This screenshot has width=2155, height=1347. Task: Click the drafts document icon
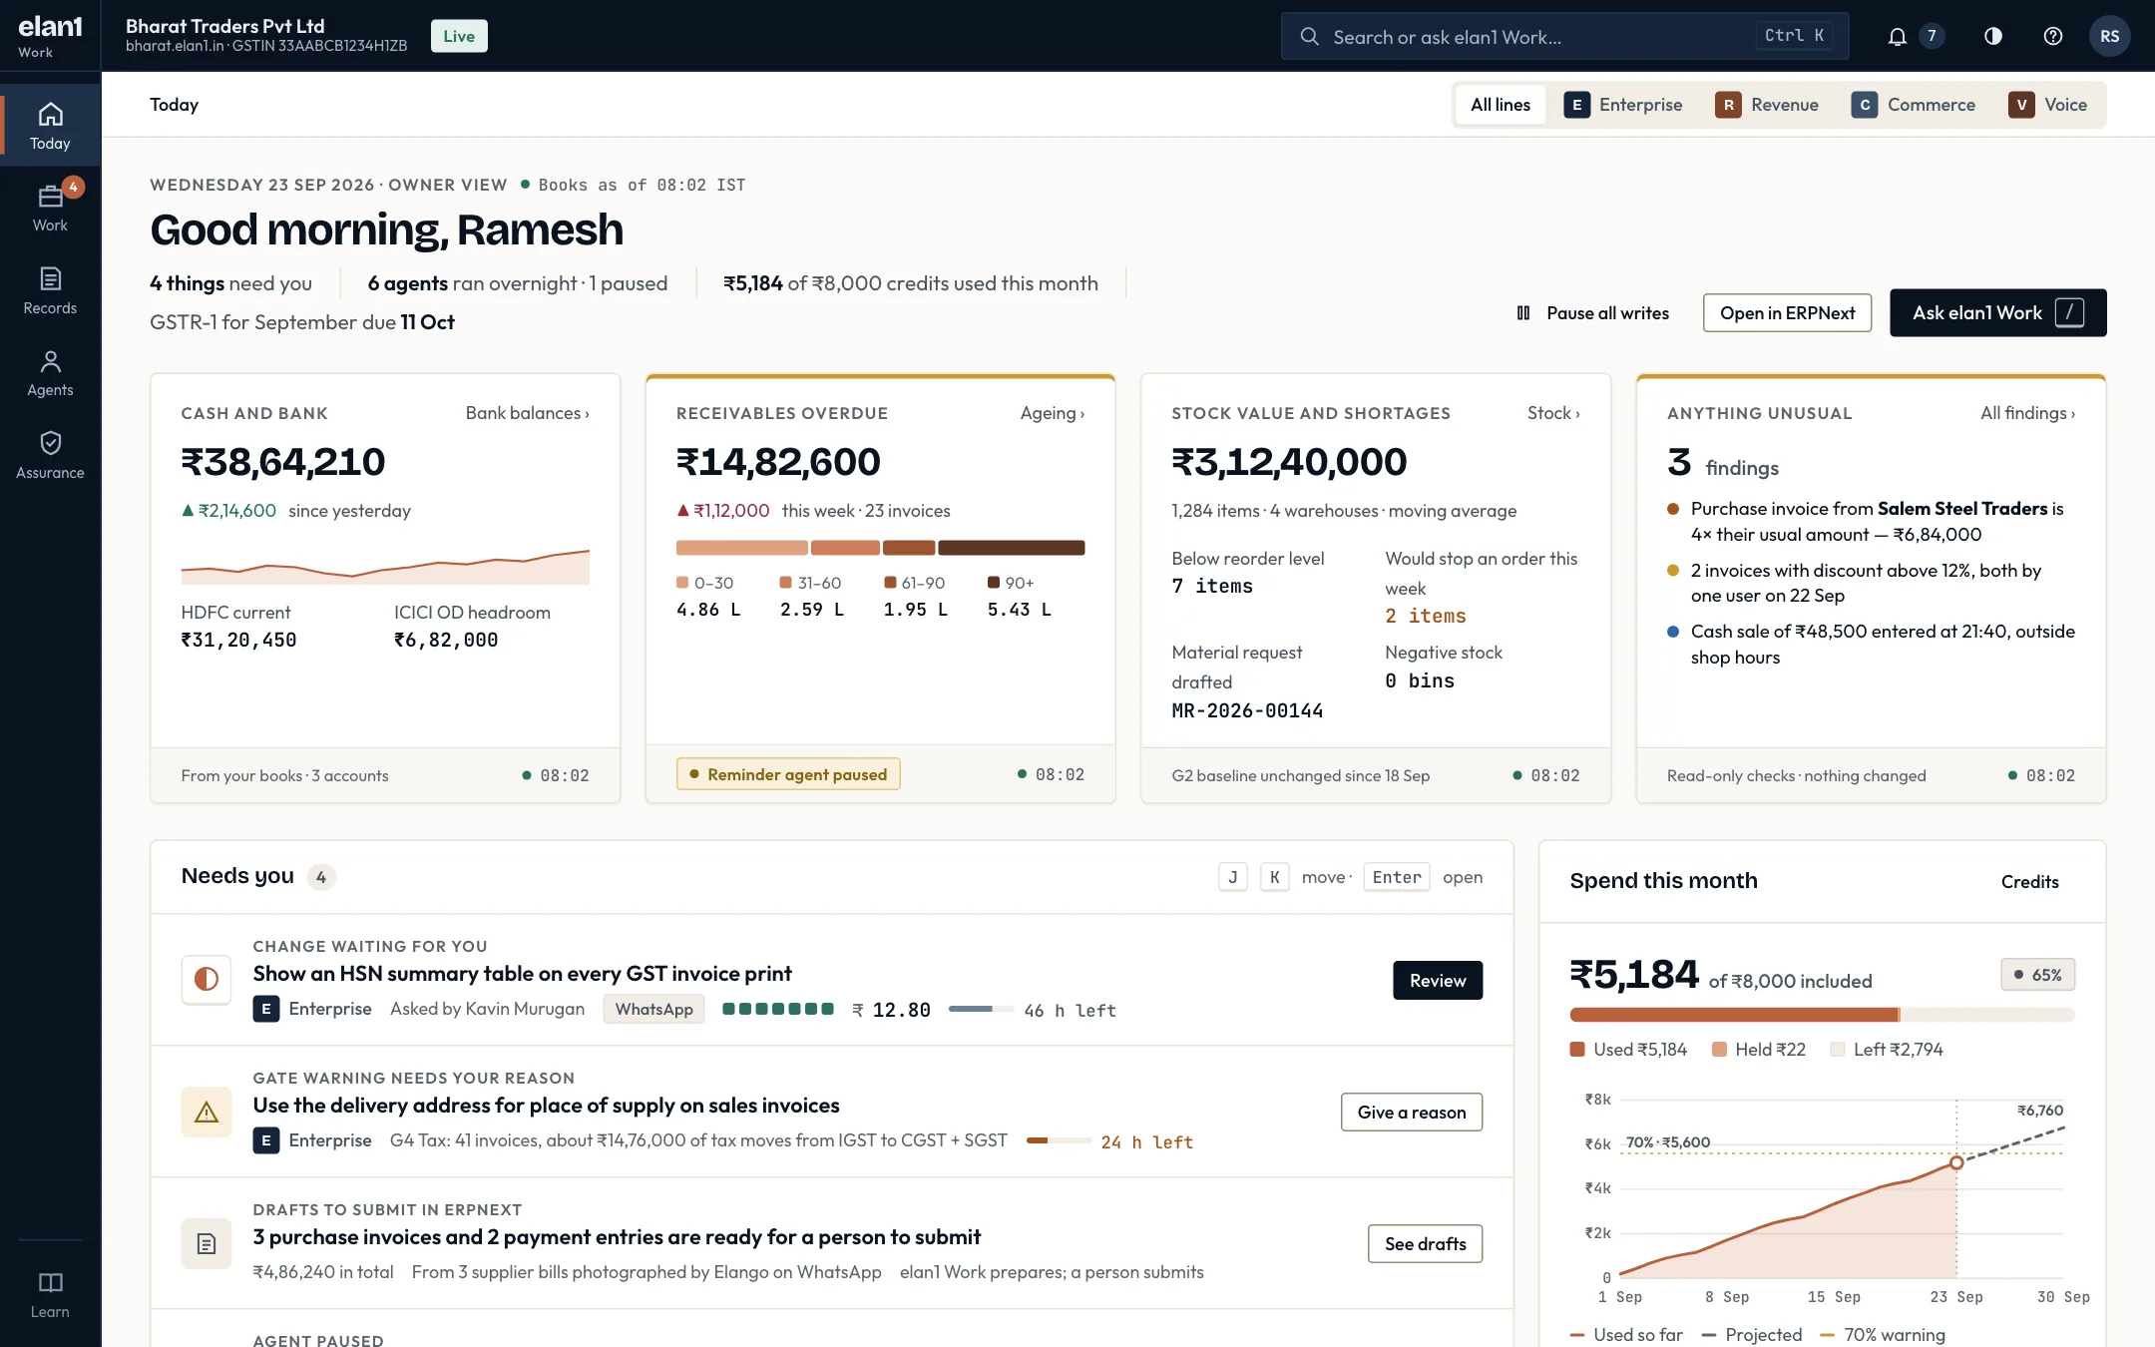[x=207, y=1243]
